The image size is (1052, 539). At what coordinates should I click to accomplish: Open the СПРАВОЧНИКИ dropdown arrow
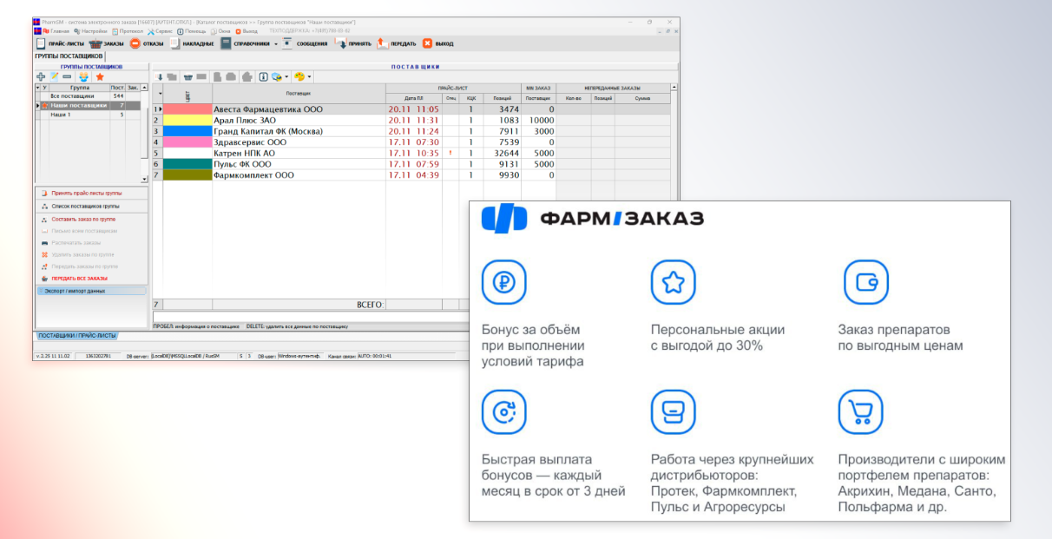tap(276, 43)
